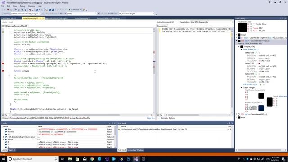Click the red debug dot beside Vertex 1120
This screenshot has width=288, height=162.
(259, 63)
